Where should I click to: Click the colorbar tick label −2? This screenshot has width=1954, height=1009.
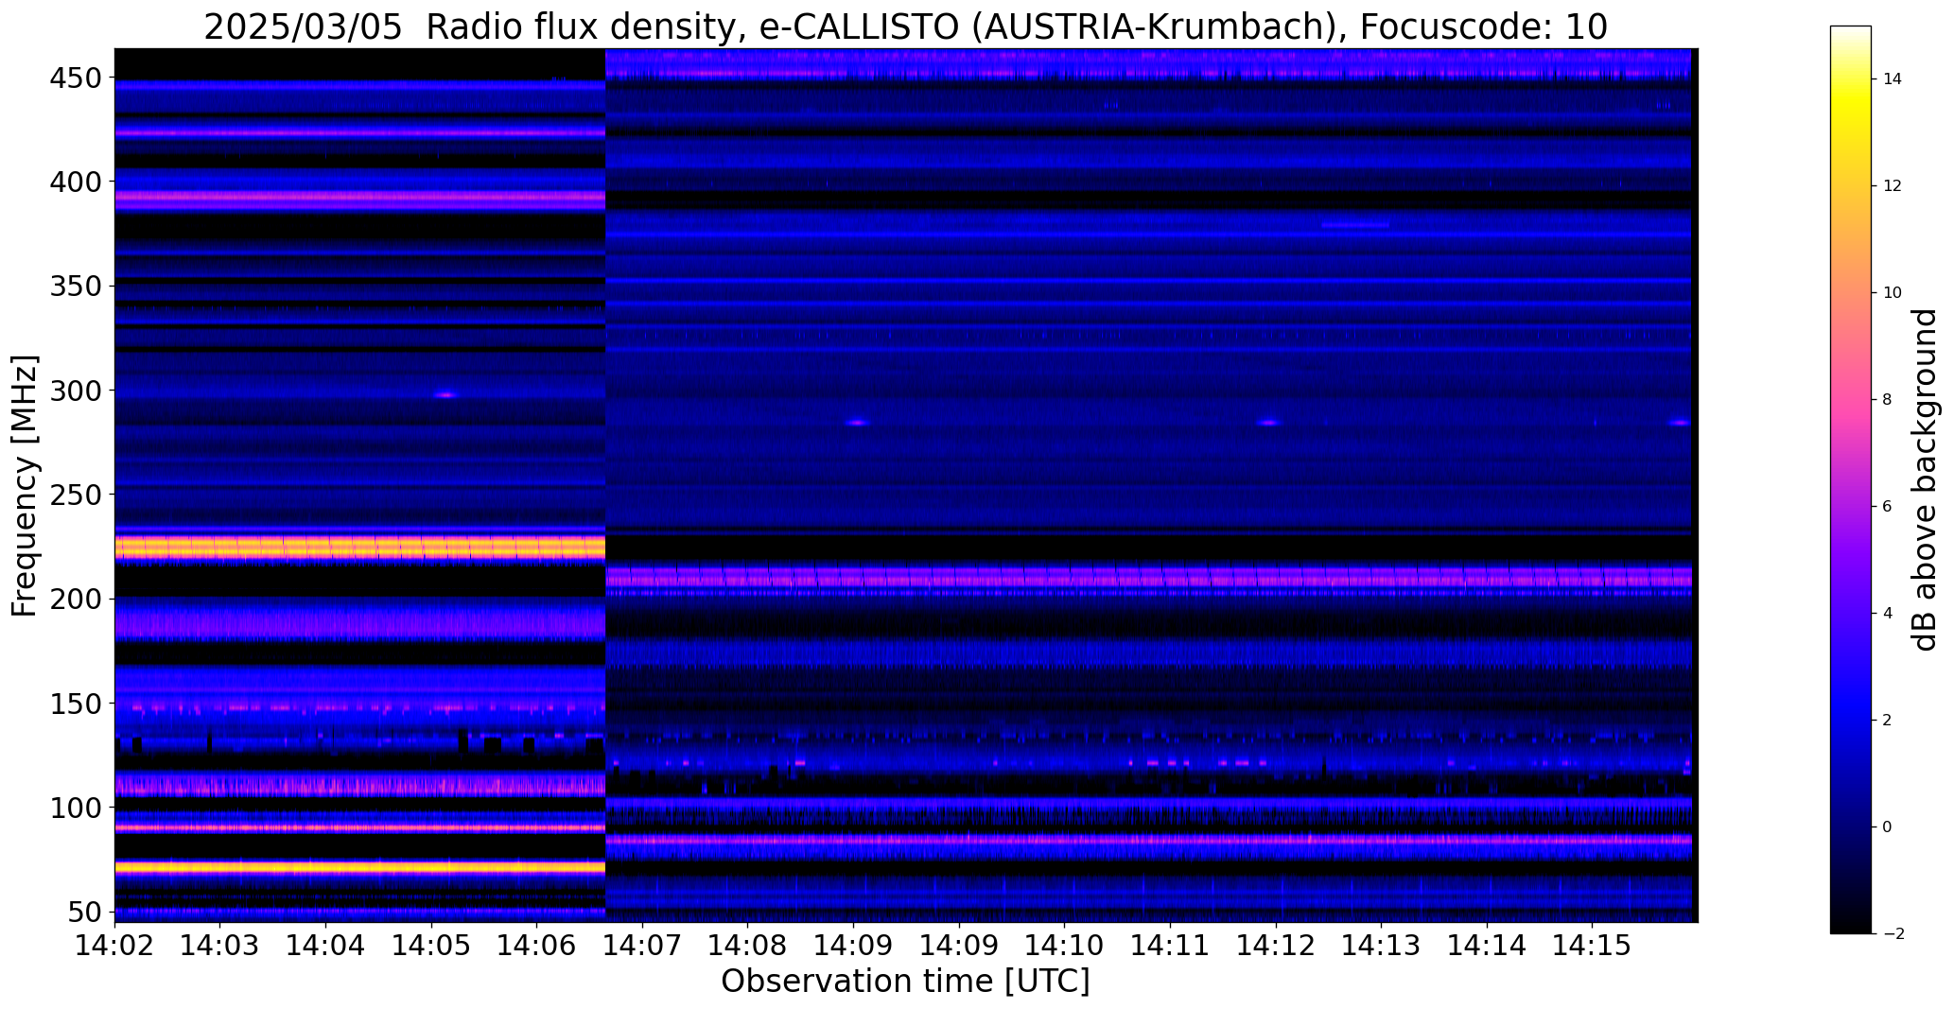1893,934
